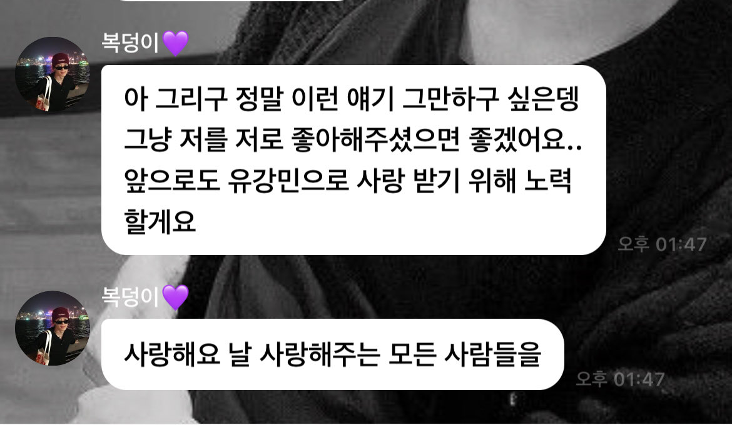Select 복덩이 name above the 사랑해요 message
This screenshot has height=435, width=732.
(x=130, y=296)
